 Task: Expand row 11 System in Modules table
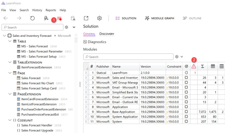point(86,121)
